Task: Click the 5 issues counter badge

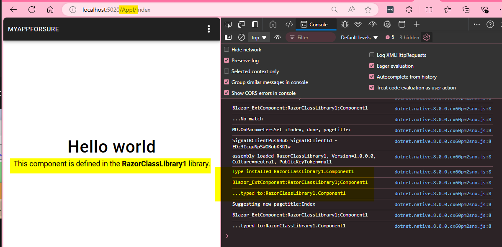Action: [x=390, y=38]
